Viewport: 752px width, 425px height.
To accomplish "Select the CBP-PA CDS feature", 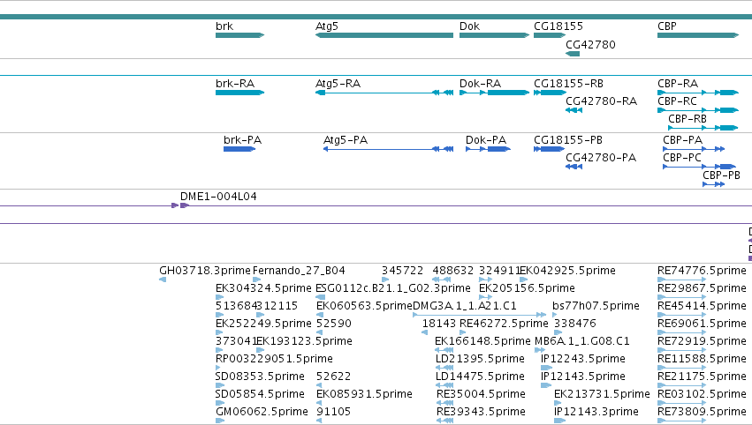I will [x=694, y=149].
